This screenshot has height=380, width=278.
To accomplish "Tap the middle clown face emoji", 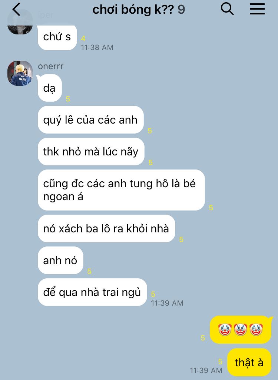I will tap(240, 329).
